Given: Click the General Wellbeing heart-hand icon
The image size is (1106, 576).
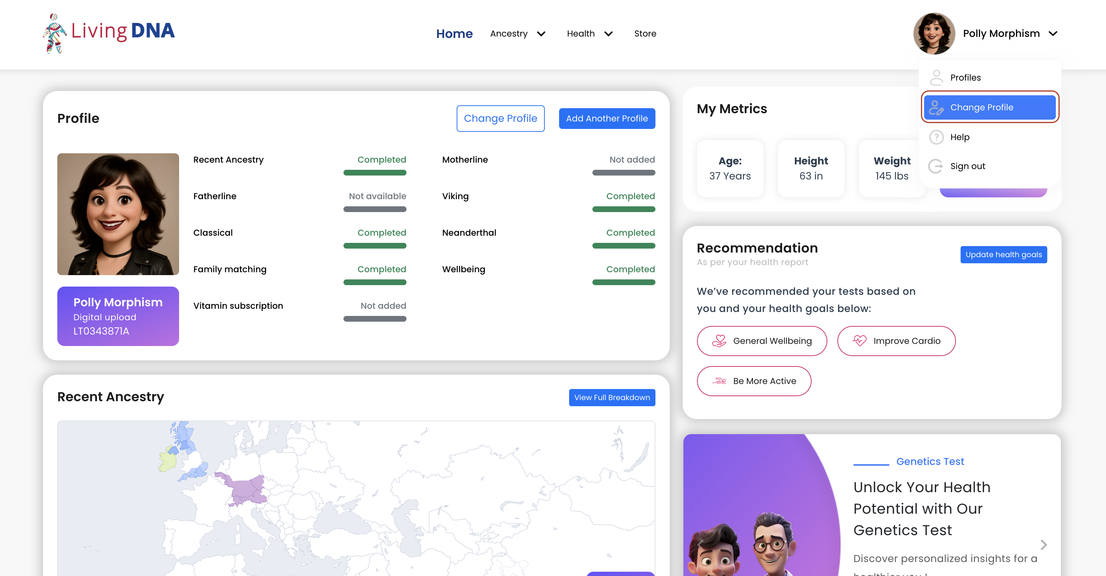Looking at the screenshot, I should (719, 341).
